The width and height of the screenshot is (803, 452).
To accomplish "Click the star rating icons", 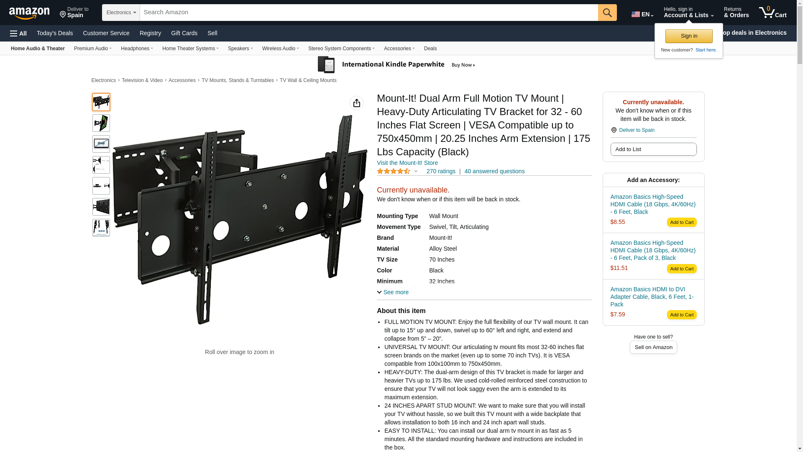I will (x=394, y=171).
